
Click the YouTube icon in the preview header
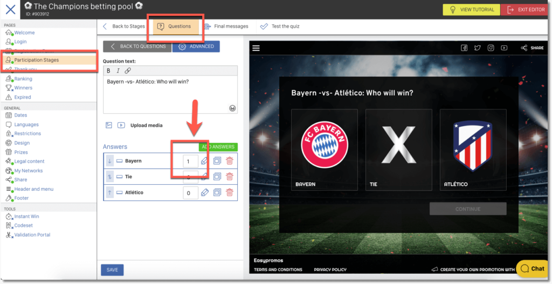click(x=504, y=48)
